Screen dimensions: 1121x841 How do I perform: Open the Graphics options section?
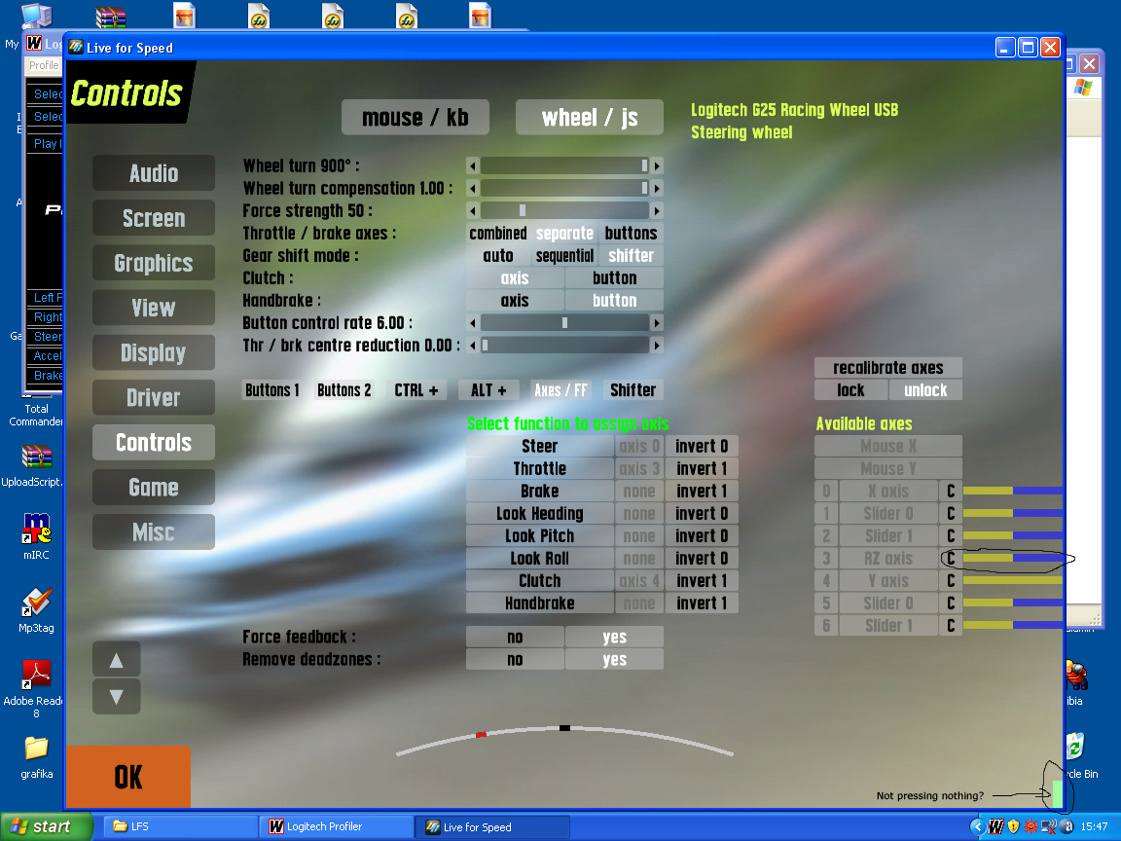tap(154, 263)
